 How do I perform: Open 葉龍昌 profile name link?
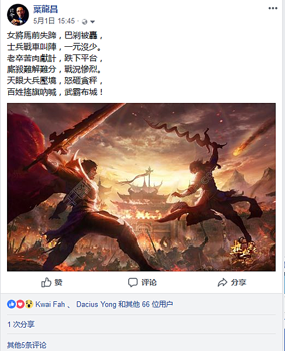tap(46, 9)
